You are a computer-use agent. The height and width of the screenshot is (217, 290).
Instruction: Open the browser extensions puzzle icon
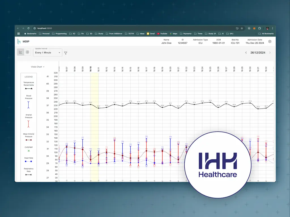pos(259,28)
